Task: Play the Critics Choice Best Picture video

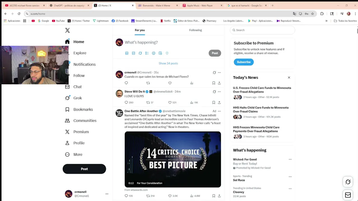Action: [173, 159]
